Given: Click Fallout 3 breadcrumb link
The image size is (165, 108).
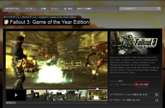Looking at the screenshot, I should coord(57,17).
